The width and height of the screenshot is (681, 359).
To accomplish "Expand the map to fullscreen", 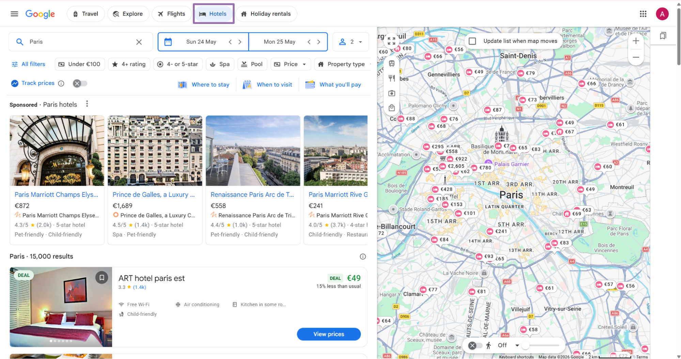I will pyautogui.click(x=391, y=41).
